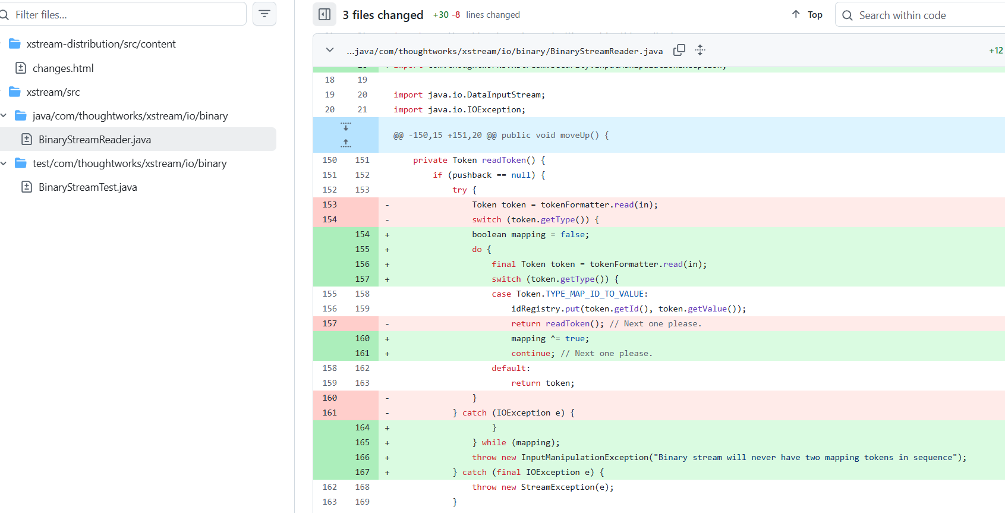Collapse java/com/thoughtworks/xstream/io/binary folder
Image resolution: width=1005 pixels, height=513 pixels.
click(x=4, y=115)
